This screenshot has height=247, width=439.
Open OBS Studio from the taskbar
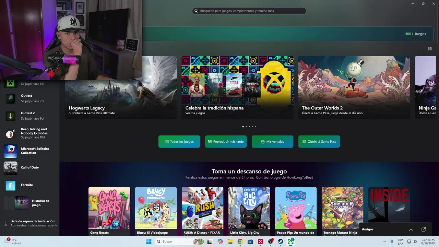tap(271, 242)
